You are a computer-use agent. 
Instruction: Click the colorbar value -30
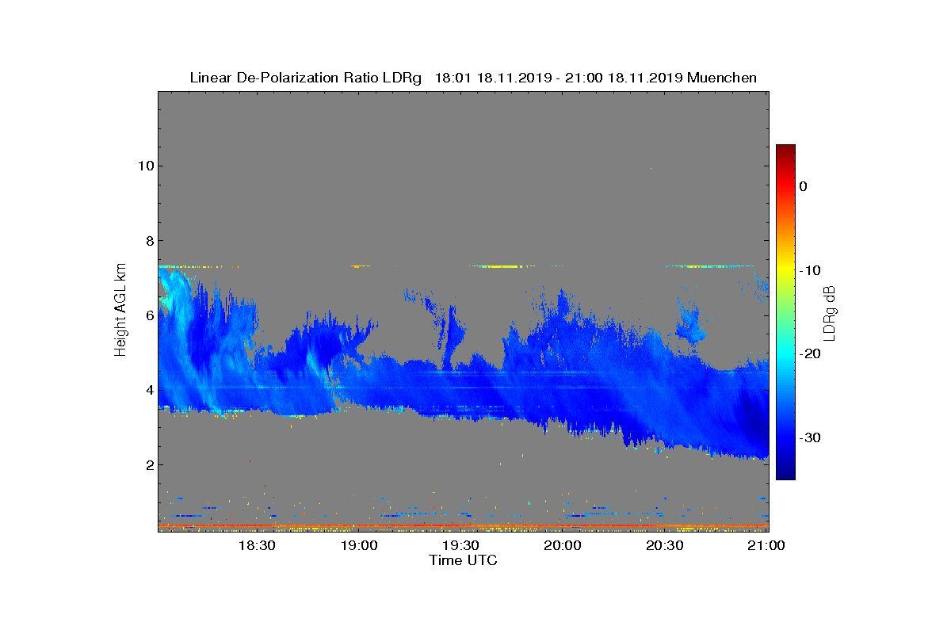(808, 438)
